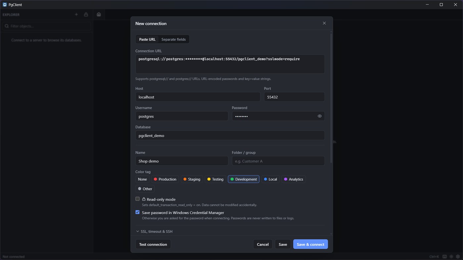Focus the Folder / group field
Screen dimensions: 463x260
[x=278, y=161]
